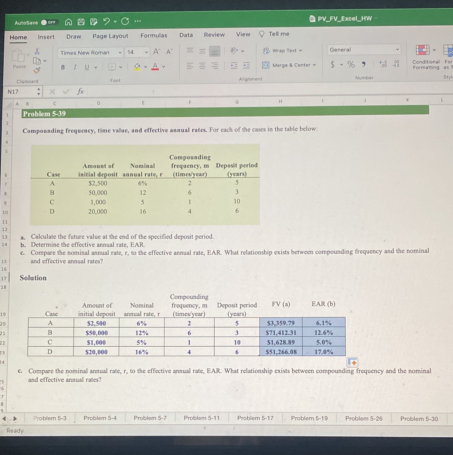Toggle Underline formatting
This screenshot has width=453, height=455.
tap(87, 67)
